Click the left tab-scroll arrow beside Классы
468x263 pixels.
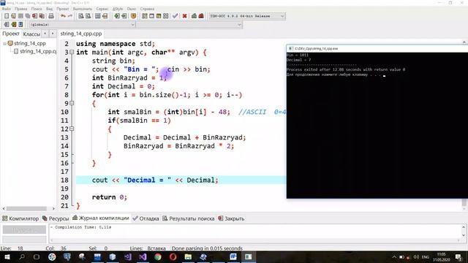click(x=45, y=34)
